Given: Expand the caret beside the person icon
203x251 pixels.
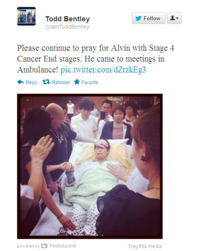Looking at the screenshot, I should [x=178, y=18].
